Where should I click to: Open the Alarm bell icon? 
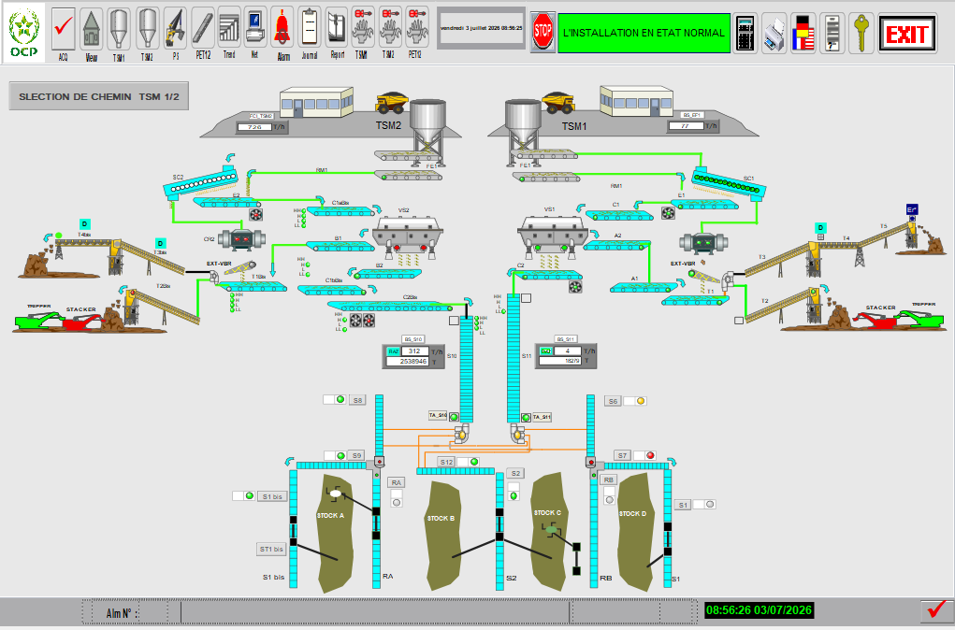(282, 29)
